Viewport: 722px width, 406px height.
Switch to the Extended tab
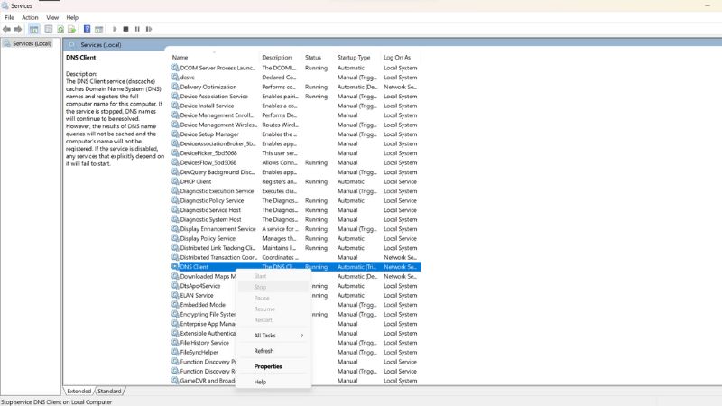tap(79, 391)
